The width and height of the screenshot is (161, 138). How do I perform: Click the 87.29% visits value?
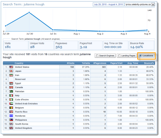pos(86,67)
